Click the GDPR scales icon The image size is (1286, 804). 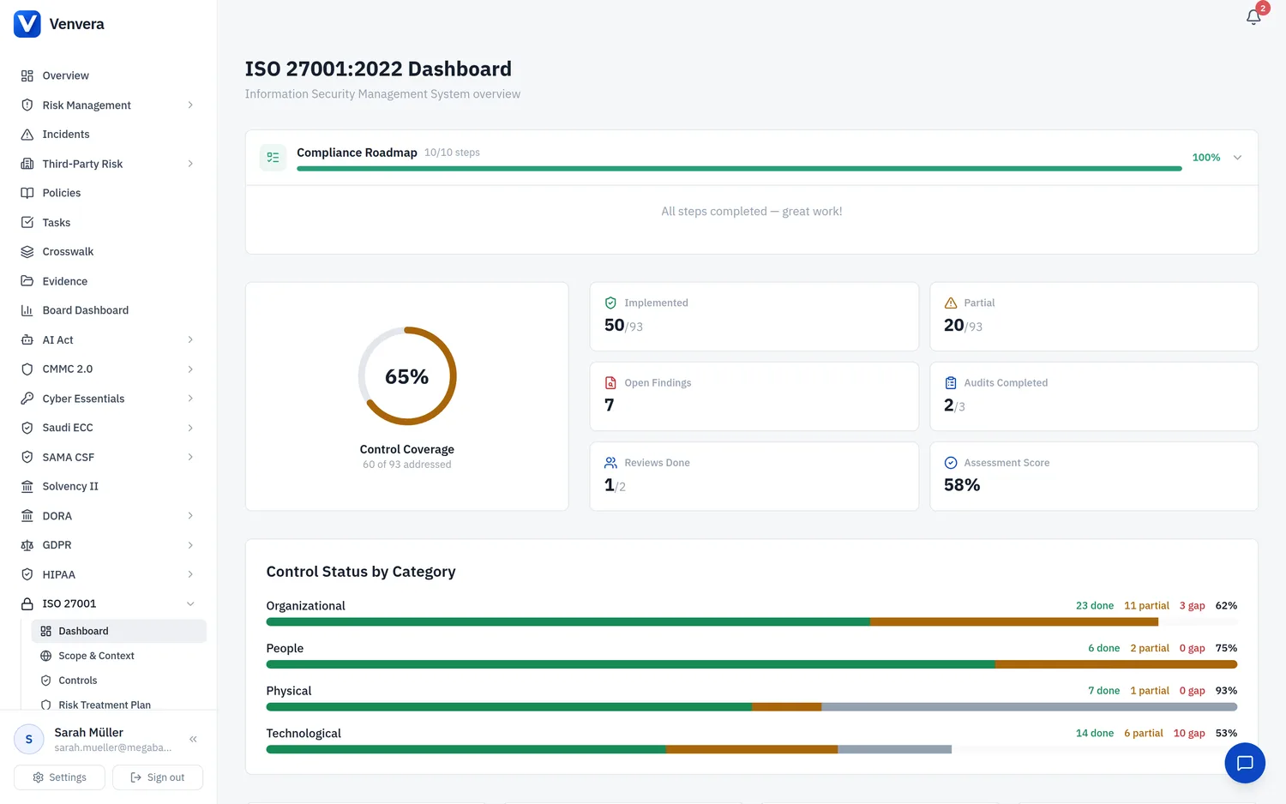[27, 545]
